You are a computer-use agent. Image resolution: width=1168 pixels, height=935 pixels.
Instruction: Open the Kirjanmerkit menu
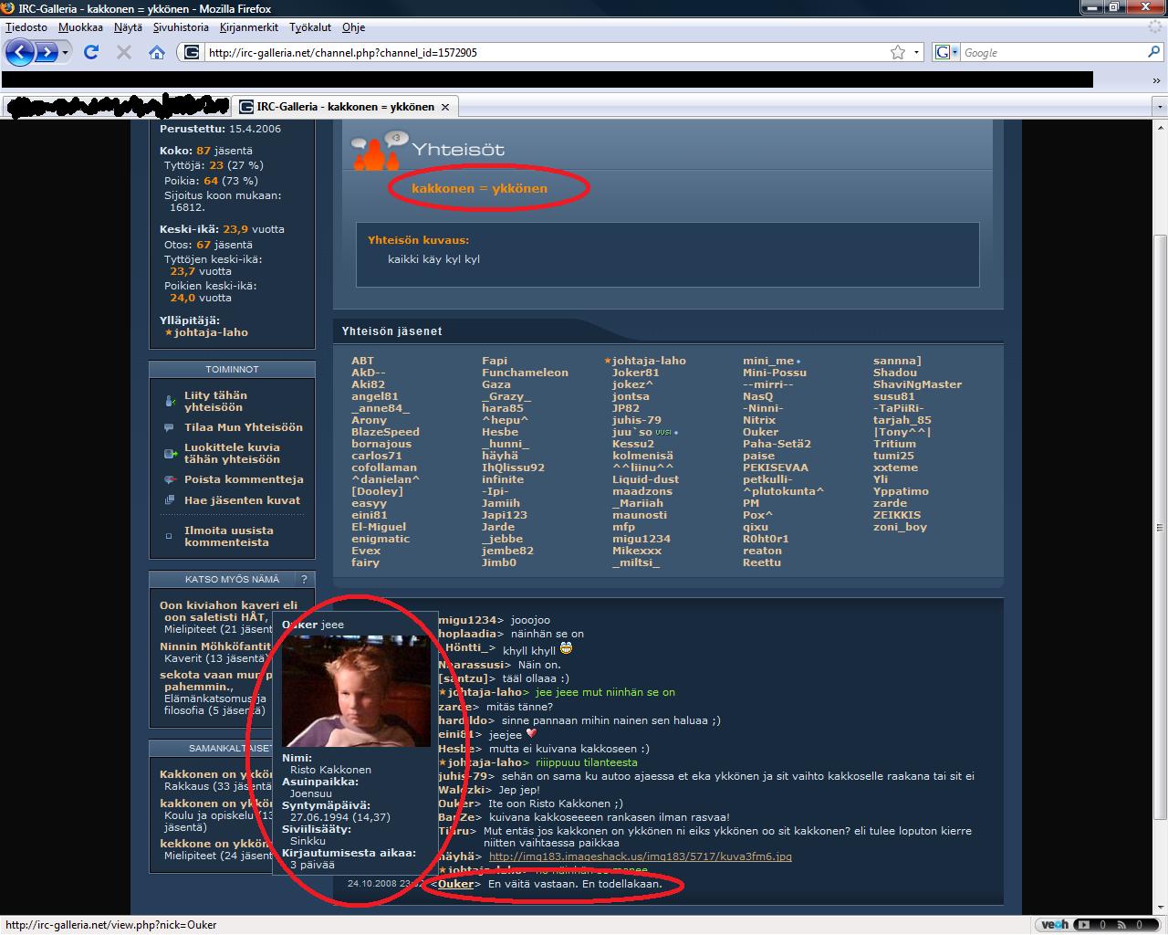coord(249,27)
